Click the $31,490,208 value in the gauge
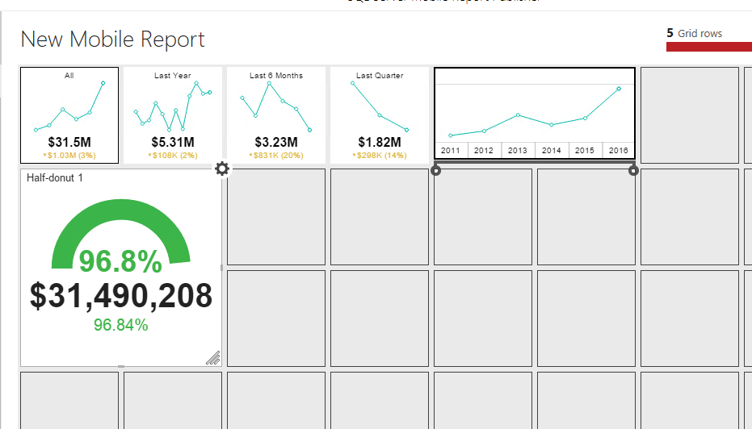 pyautogui.click(x=121, y=296)
